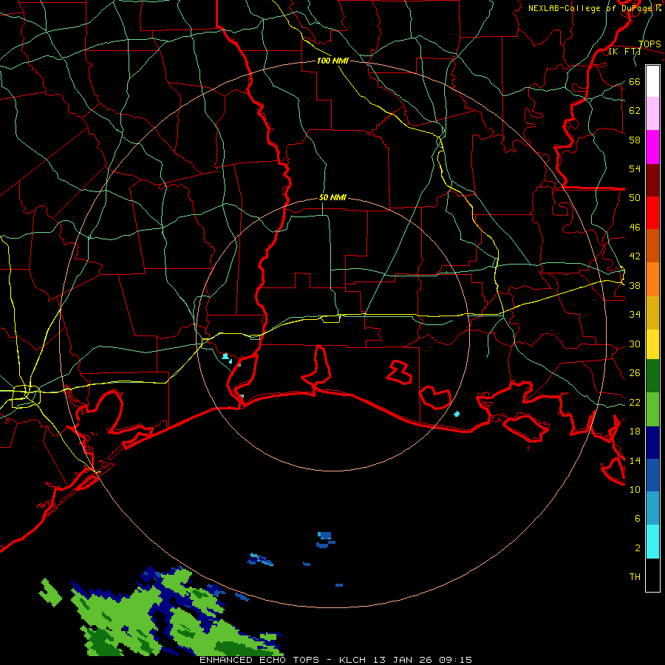Viewport: 665px width, 665px height.
Task: Click the '58' legend value
Action: [635, 140]
